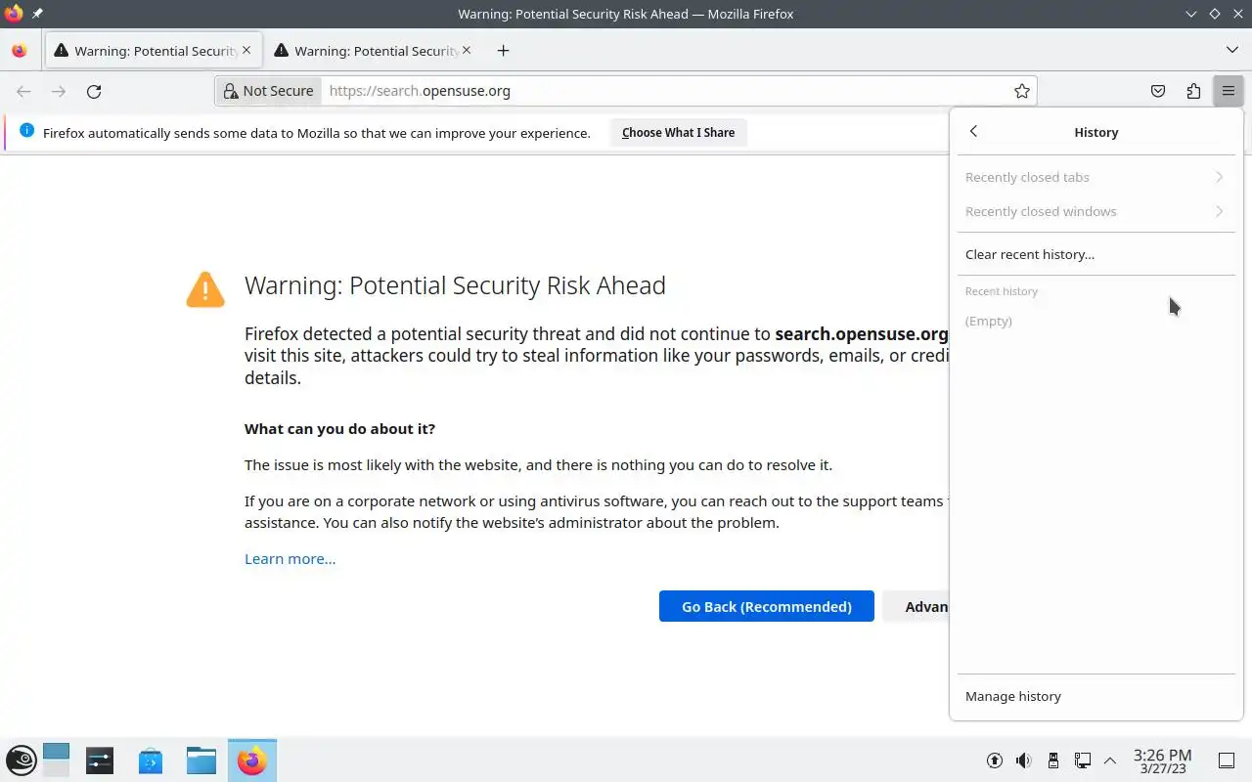The height and width of the screenshot is (782, 1252).
Task: Go forward one page with forward arrow
Action: click(x=59, y=91)
